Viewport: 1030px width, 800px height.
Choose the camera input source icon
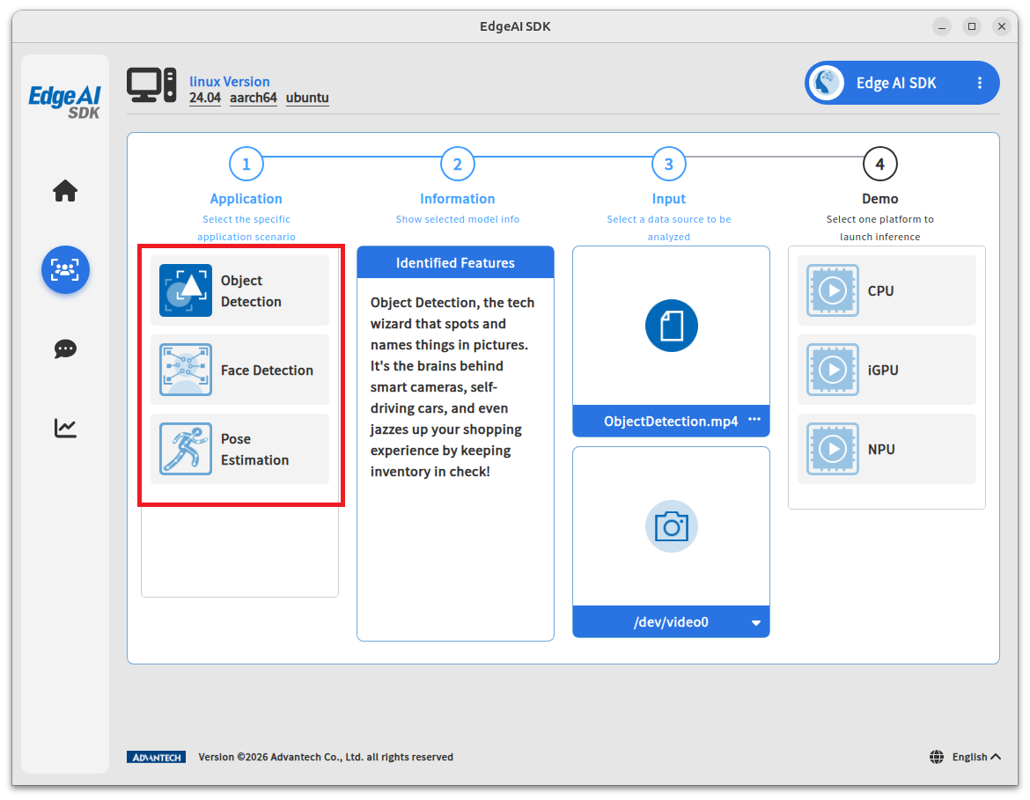click(x=672, y=527)
